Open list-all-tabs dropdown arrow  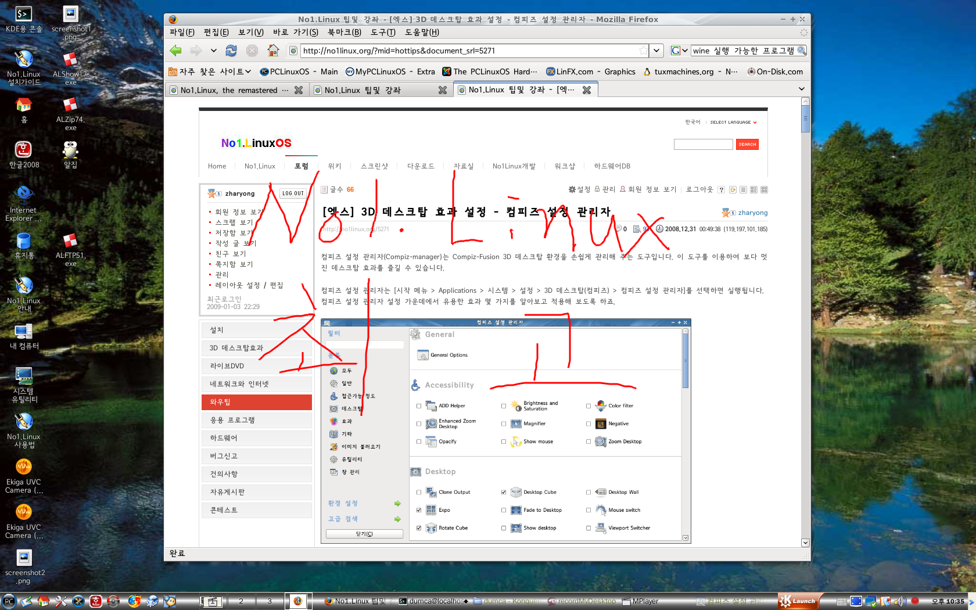pos(802,89)
